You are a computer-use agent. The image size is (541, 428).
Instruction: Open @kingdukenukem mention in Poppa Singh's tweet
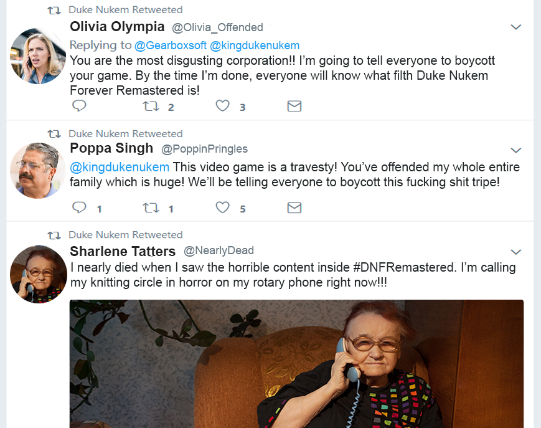coord(120,167)
